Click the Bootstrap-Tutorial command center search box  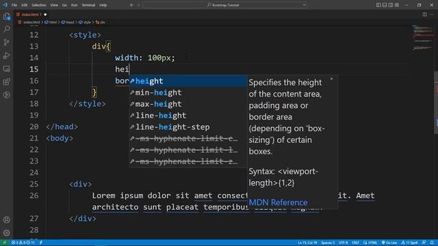tap(225, 5)
